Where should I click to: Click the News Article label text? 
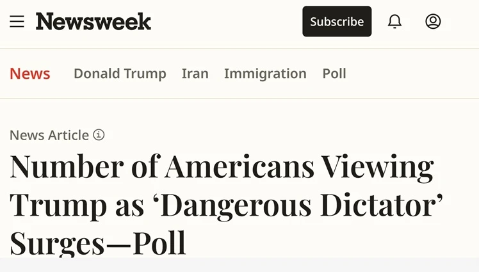pos(49,135)
